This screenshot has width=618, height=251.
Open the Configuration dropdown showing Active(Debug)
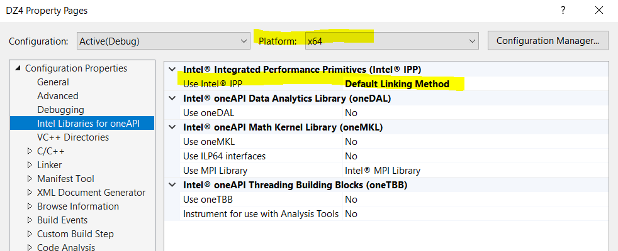[163, 41]
